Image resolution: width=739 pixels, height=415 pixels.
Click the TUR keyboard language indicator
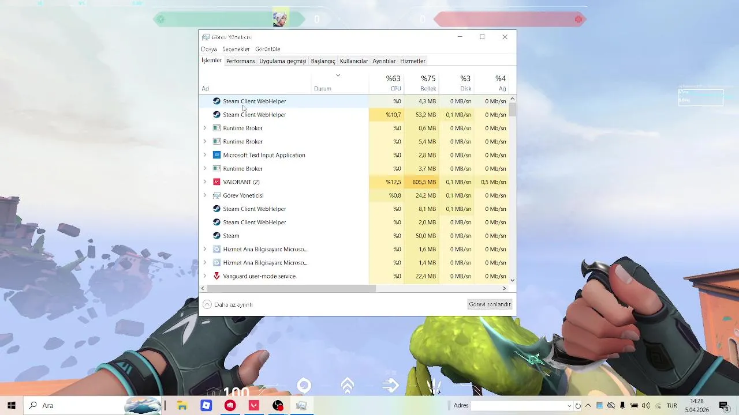pos(671,406)
